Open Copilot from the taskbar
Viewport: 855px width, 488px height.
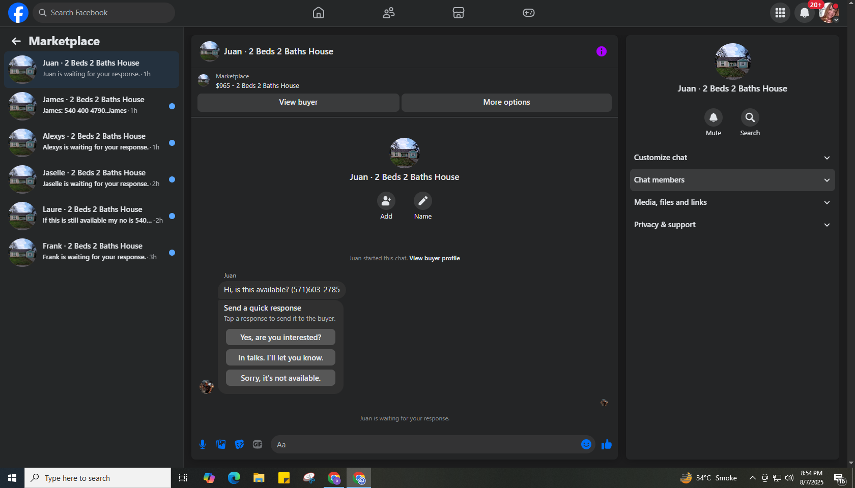[x=209, y=478]
